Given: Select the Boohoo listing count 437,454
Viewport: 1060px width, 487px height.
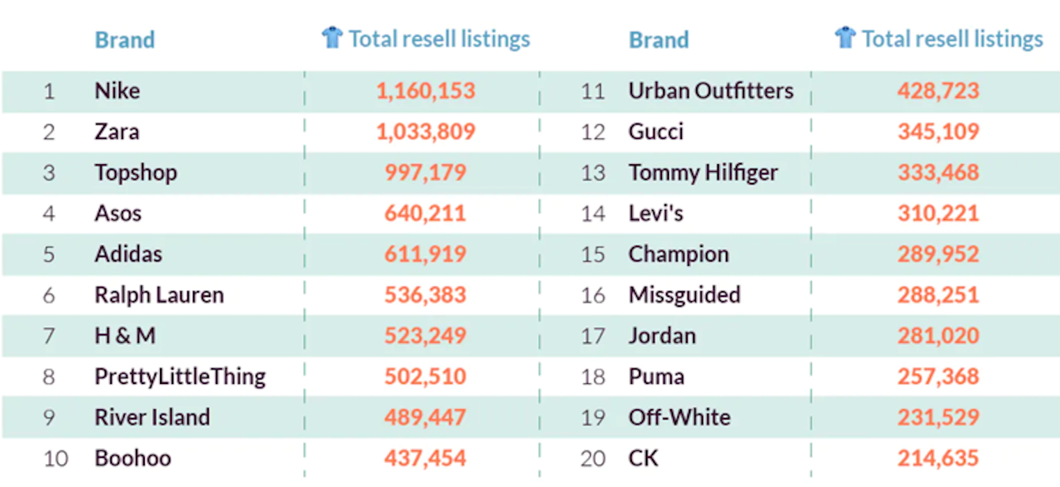Looking at the screenshot, I should (x=425, y=458).
